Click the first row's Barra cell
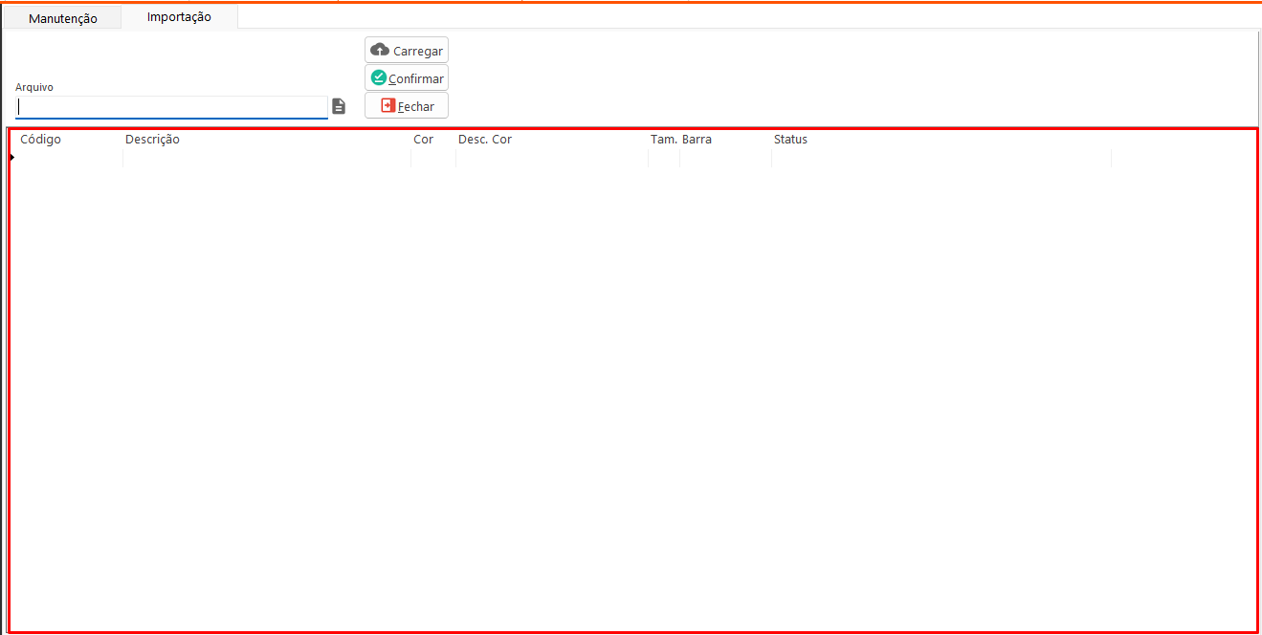1262x635 pixels. [724, 158]
